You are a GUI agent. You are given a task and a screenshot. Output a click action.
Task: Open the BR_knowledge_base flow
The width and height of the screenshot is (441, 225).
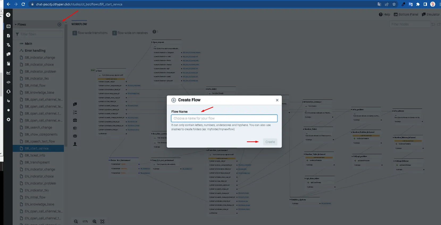coord(39,92)
